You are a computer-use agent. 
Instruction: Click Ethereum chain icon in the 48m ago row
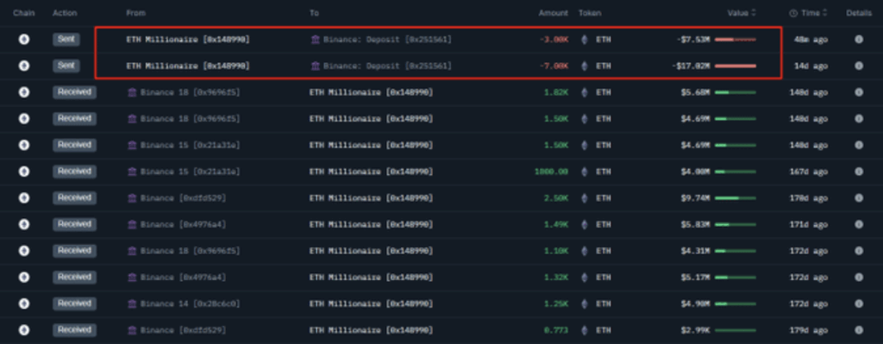(x=23, y=40)
